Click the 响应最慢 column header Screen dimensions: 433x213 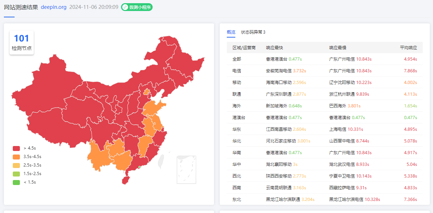tap(338, 48)
